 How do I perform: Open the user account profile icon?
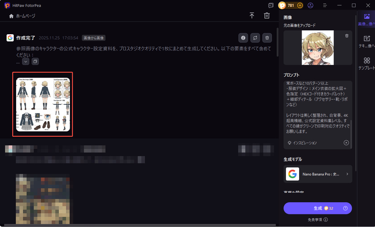pyautogui.click(x=310, y=5)
